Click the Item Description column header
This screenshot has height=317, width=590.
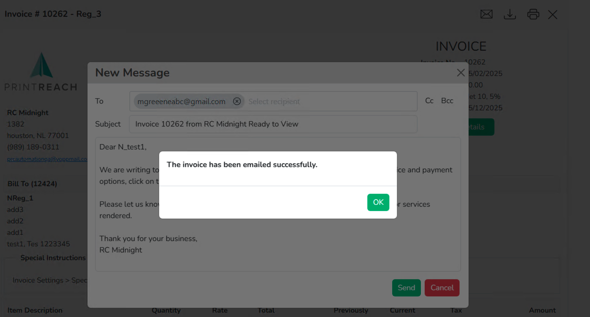[x=35, y=310]
